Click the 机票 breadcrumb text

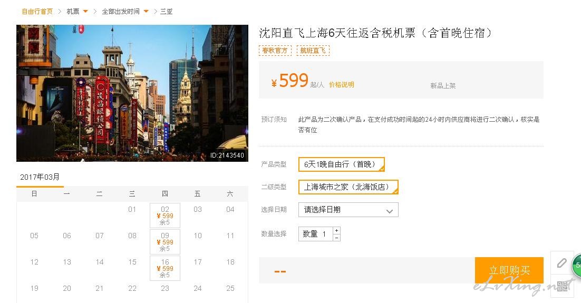[x=73, y=12]
